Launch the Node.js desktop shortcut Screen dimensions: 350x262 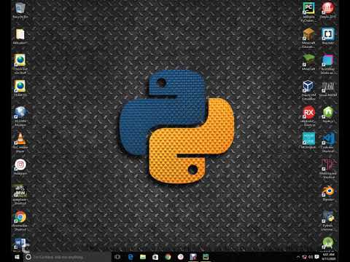[328, 114]
